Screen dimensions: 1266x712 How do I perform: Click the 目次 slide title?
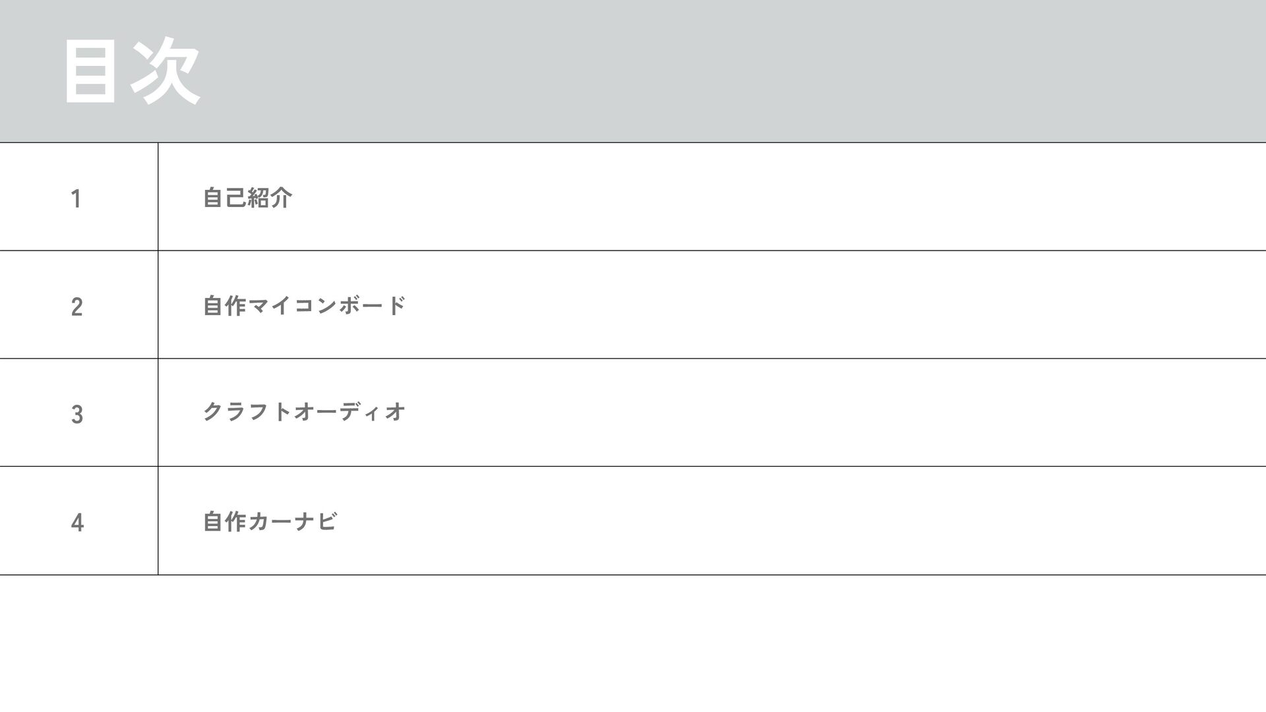tap(131, 71)
